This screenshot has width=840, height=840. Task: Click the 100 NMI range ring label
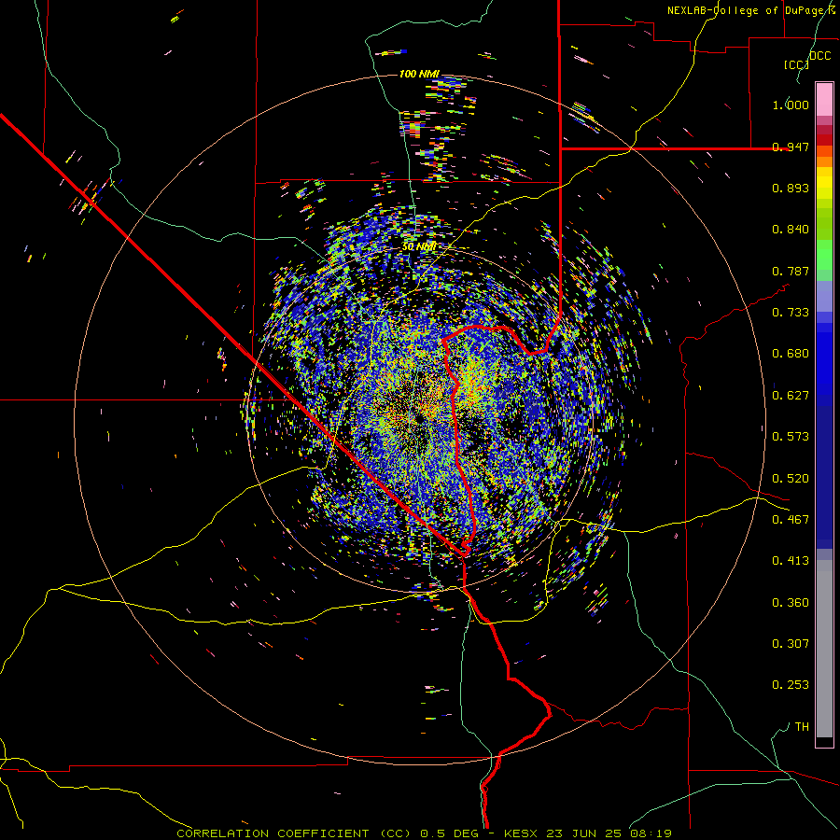tap(419, 74)
